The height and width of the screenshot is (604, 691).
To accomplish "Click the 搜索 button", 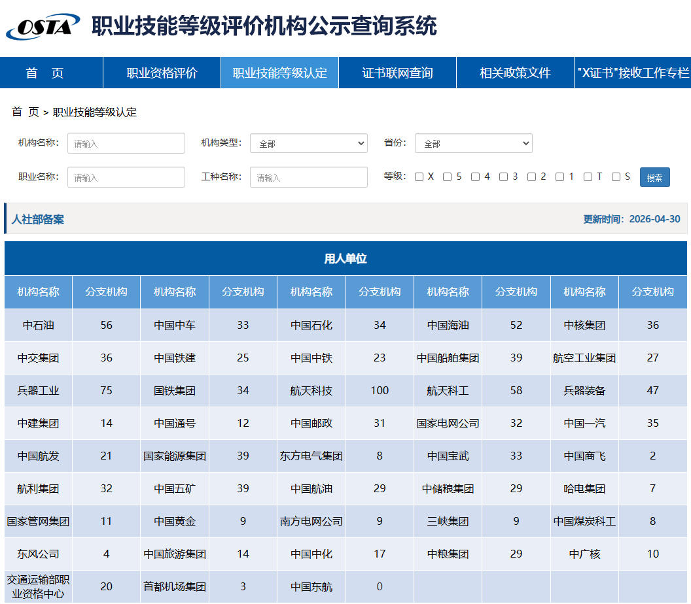I will pos(655,177).
